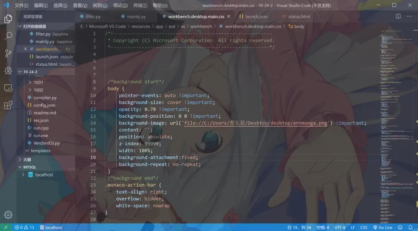This screenshot has width=418, height=231.
Task: Open the 终端(T) menu
Action: click(140, 5)
